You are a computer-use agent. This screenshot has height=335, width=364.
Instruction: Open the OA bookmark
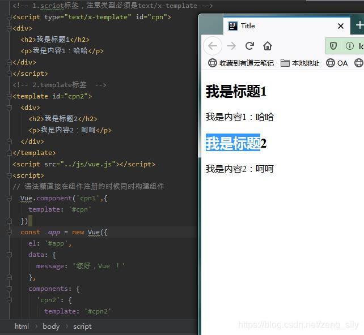tap(337, 63)
